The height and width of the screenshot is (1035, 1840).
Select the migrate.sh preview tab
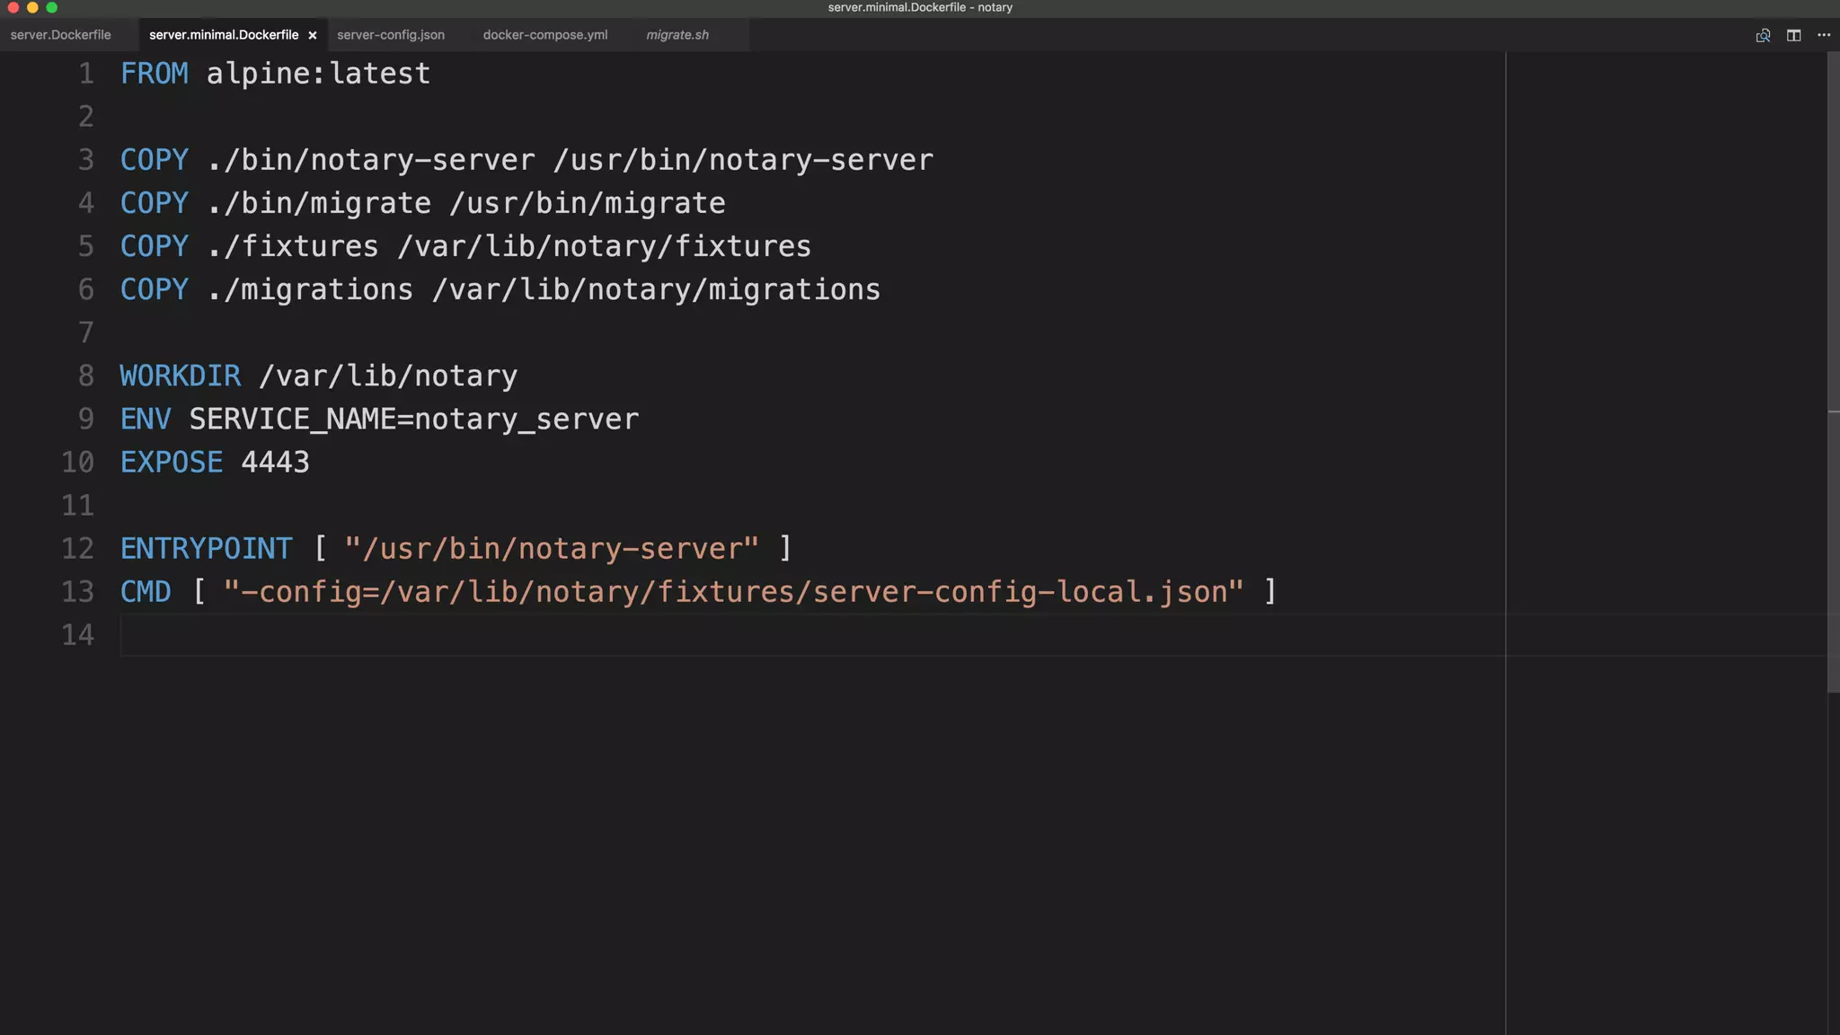677,35
